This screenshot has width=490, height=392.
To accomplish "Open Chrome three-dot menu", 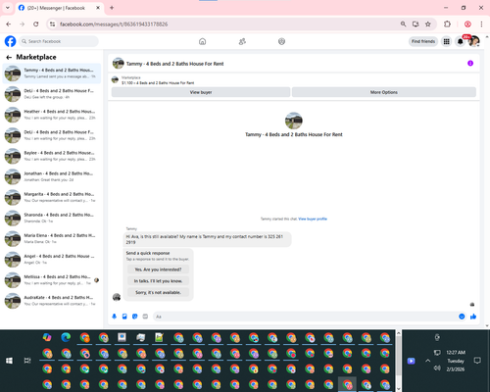I will point(481,24).
